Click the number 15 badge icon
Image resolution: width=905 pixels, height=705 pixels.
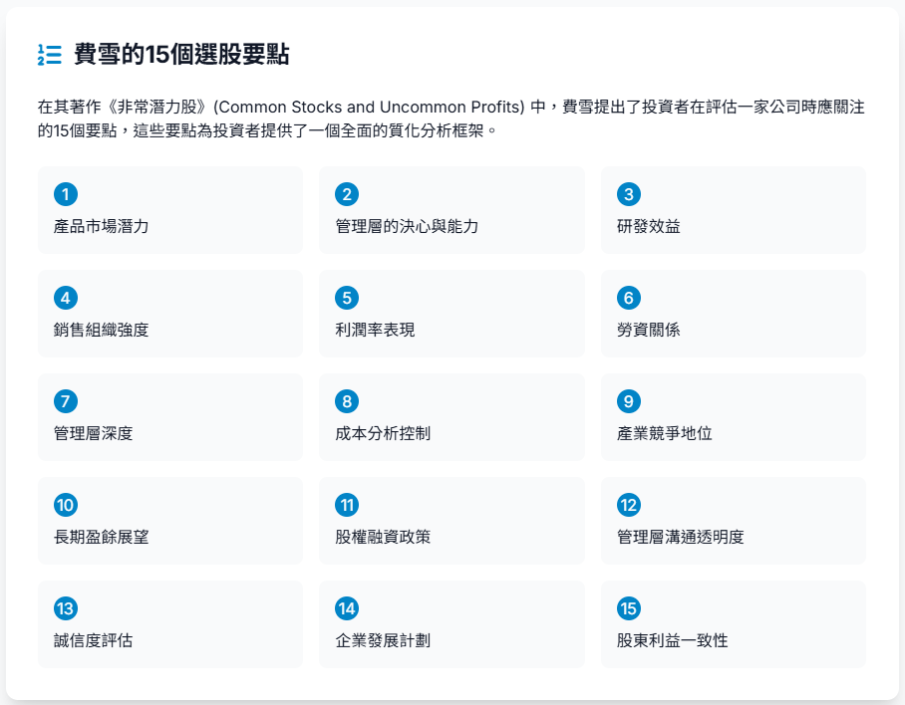[629, 608]
